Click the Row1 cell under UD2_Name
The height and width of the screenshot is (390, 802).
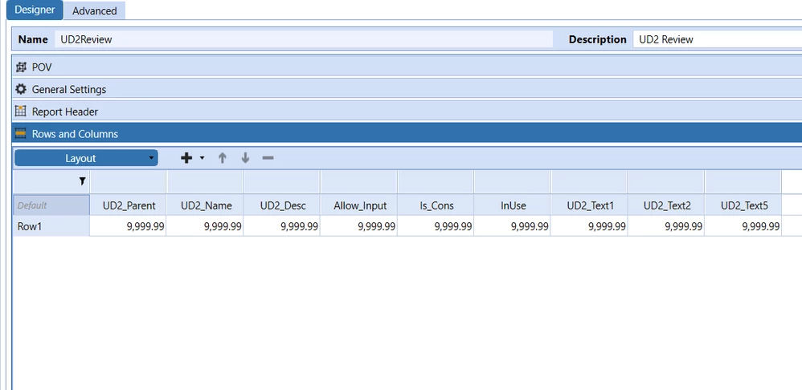(205, 226)
